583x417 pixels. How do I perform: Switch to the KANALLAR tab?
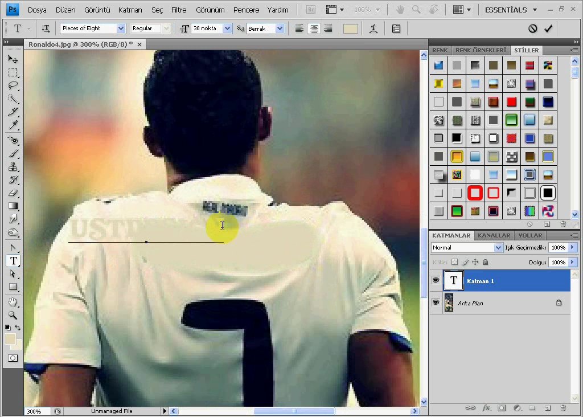(x=494, y=235)
